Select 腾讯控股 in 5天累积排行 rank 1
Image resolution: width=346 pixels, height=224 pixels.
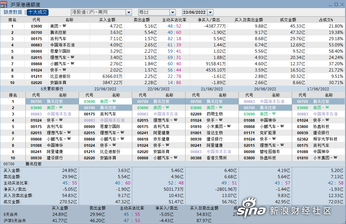point(55,102)
